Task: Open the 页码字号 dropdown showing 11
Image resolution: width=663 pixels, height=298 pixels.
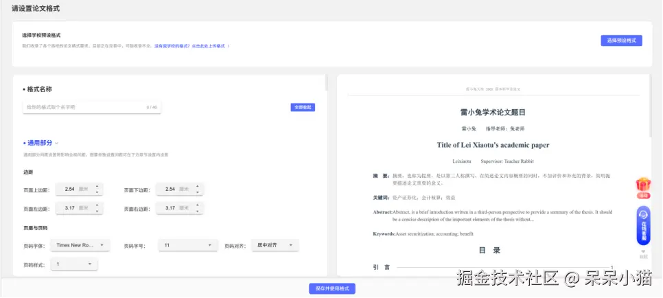Action: click(x=188, y=245)
